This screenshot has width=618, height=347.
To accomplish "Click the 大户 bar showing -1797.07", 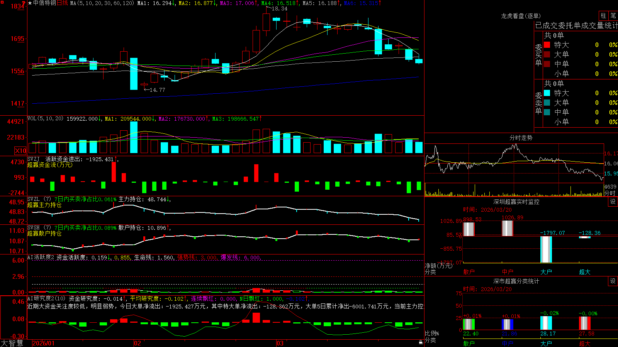I will 546,249.
